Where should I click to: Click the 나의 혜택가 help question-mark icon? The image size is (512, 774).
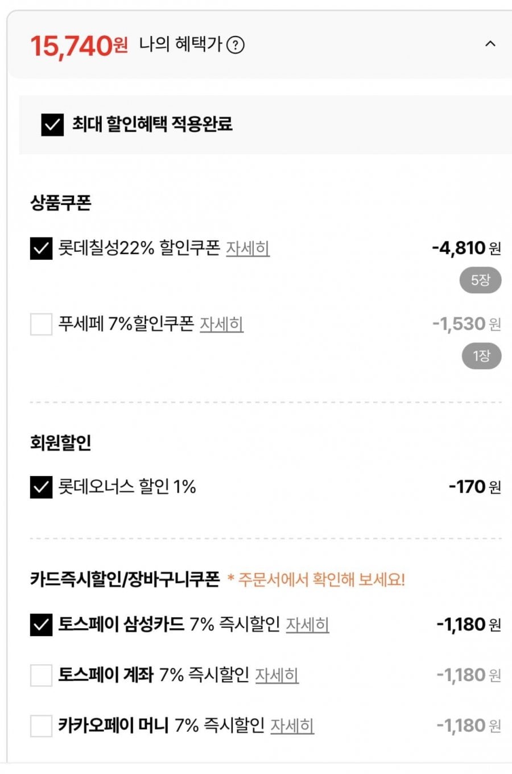click(x=236, y=44)
